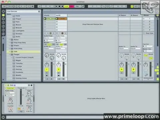160x120 pixels.
Task: Launch the orange clip in synth track
Action: (x=57, y=19)
